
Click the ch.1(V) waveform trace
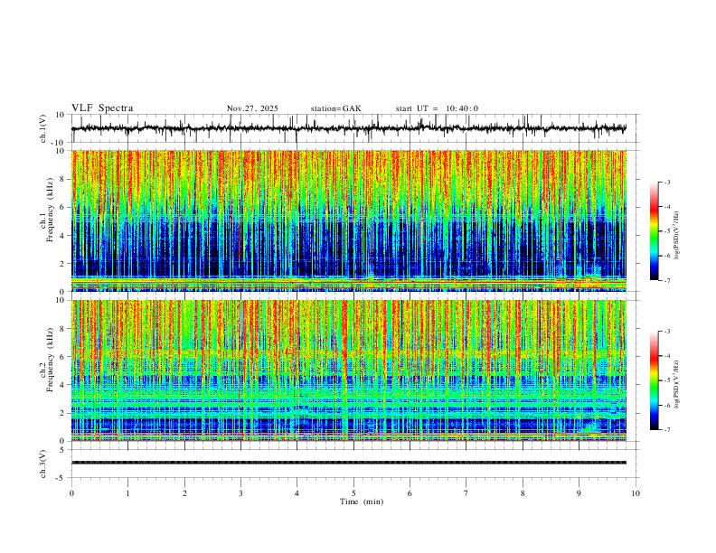point(349,128)
